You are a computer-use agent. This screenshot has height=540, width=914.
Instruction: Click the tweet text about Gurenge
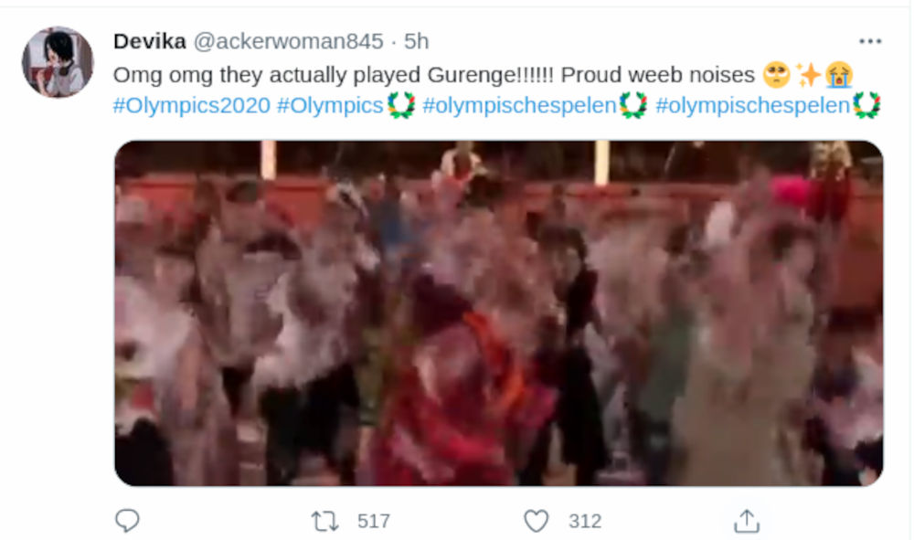click(433, 75)
